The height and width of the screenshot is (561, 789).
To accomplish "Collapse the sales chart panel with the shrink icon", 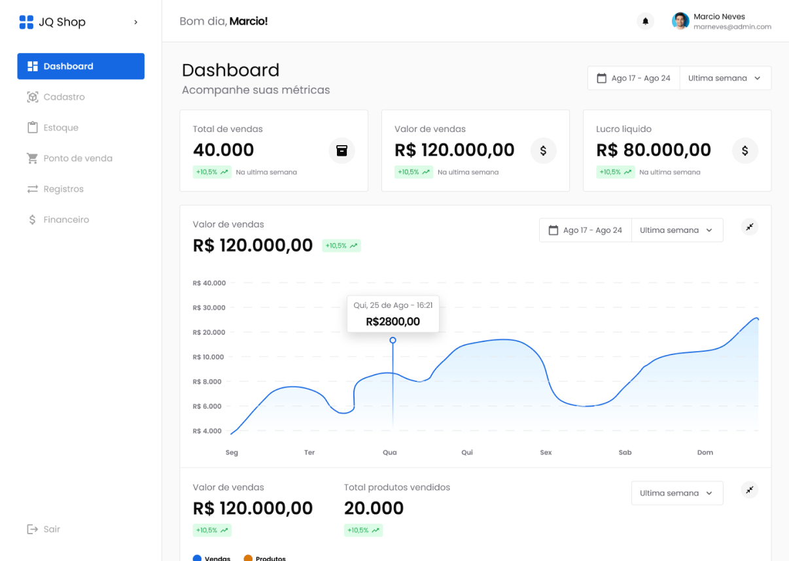I will (749, 227).
